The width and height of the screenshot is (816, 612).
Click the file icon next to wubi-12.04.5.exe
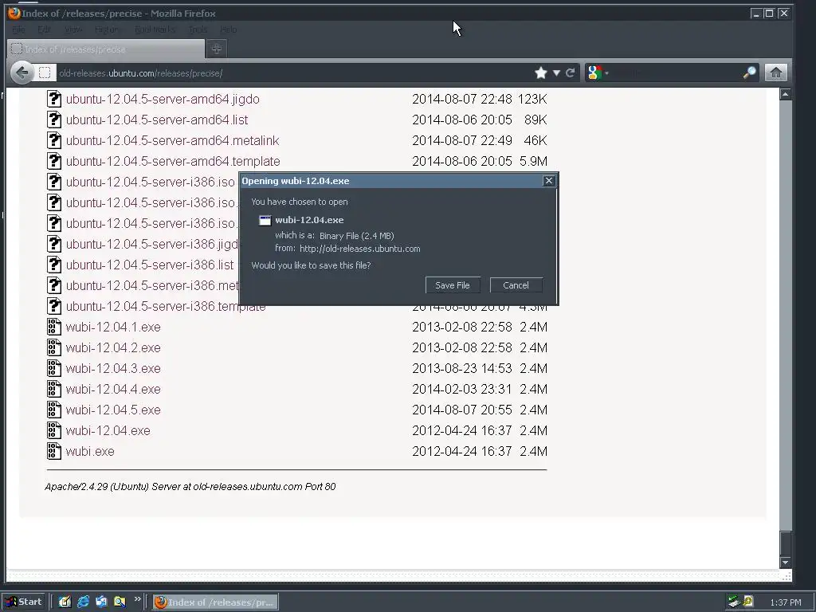[x=54, y=410]
